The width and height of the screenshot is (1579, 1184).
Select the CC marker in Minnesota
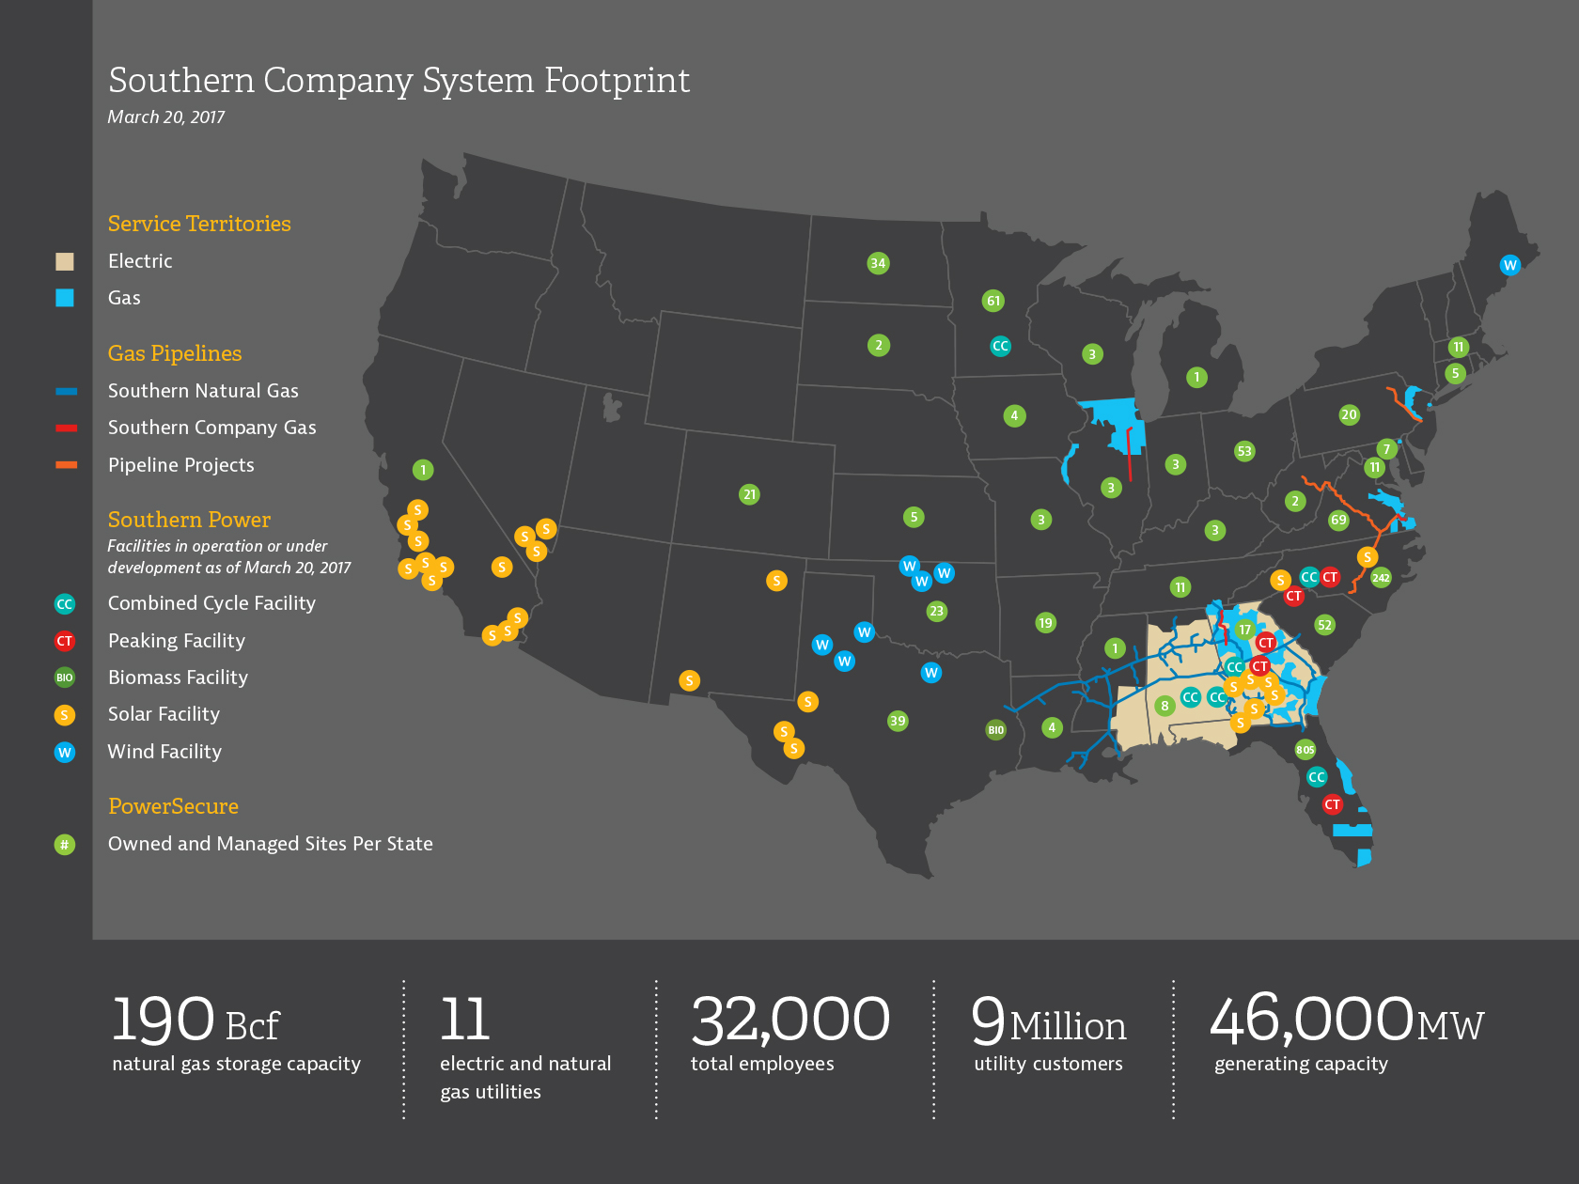pyautogui.click(x=1000, y=346)
